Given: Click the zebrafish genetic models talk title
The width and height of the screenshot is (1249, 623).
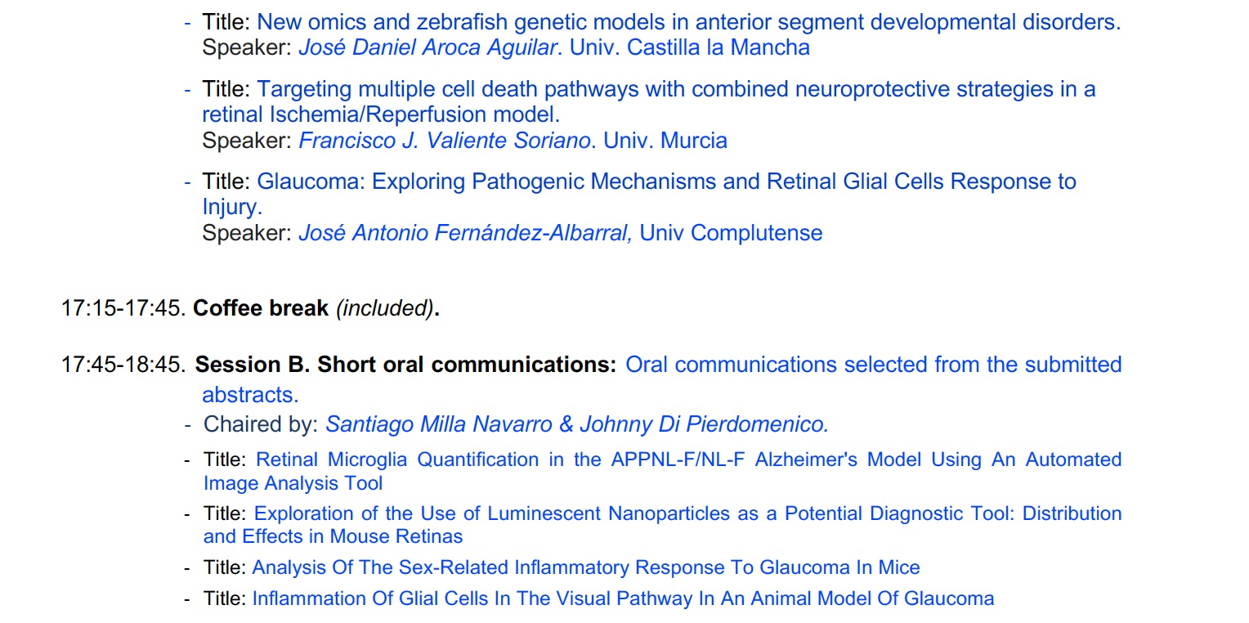Looking at the screenshot, I should tap(689, 22).
